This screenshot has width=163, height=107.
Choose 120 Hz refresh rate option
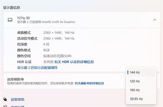[141, 81]
